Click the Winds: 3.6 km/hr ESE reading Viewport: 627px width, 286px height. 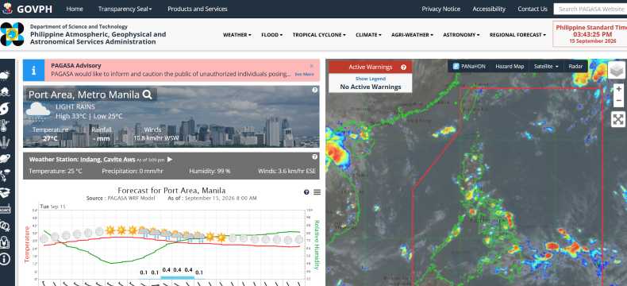pos(287,171)
